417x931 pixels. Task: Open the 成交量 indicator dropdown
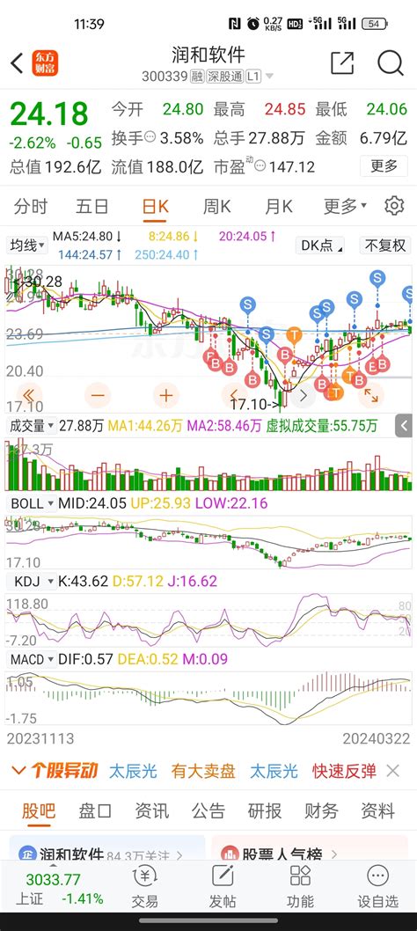(x=31, y=426)
